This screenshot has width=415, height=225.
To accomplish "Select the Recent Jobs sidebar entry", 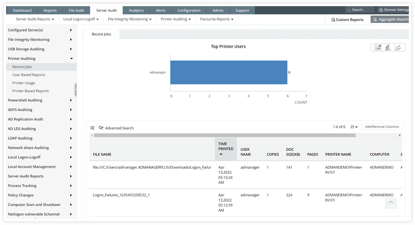I will coord(22,67).
